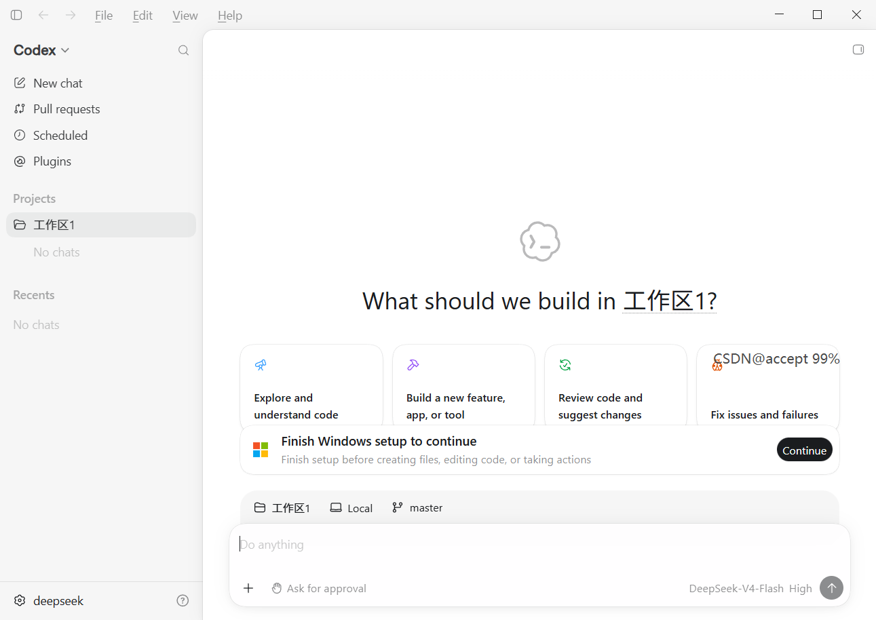Open the 工作区1 folder selector above the input

coord(282,507)
